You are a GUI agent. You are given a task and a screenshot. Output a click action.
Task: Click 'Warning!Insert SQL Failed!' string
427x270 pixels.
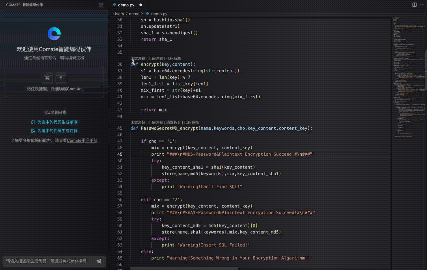tap(214, 245)
